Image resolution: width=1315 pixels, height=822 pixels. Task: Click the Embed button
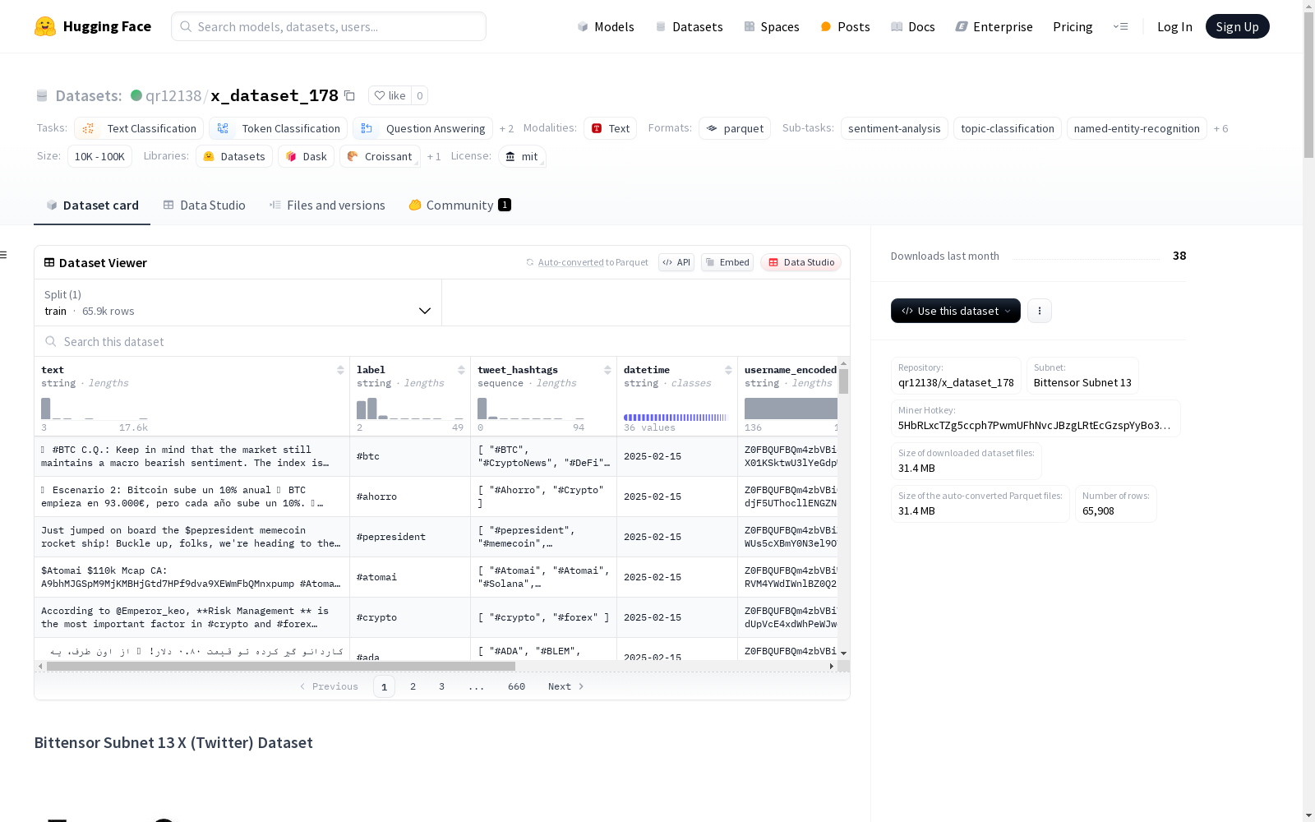pyautogui.click(x=727, y=262)
